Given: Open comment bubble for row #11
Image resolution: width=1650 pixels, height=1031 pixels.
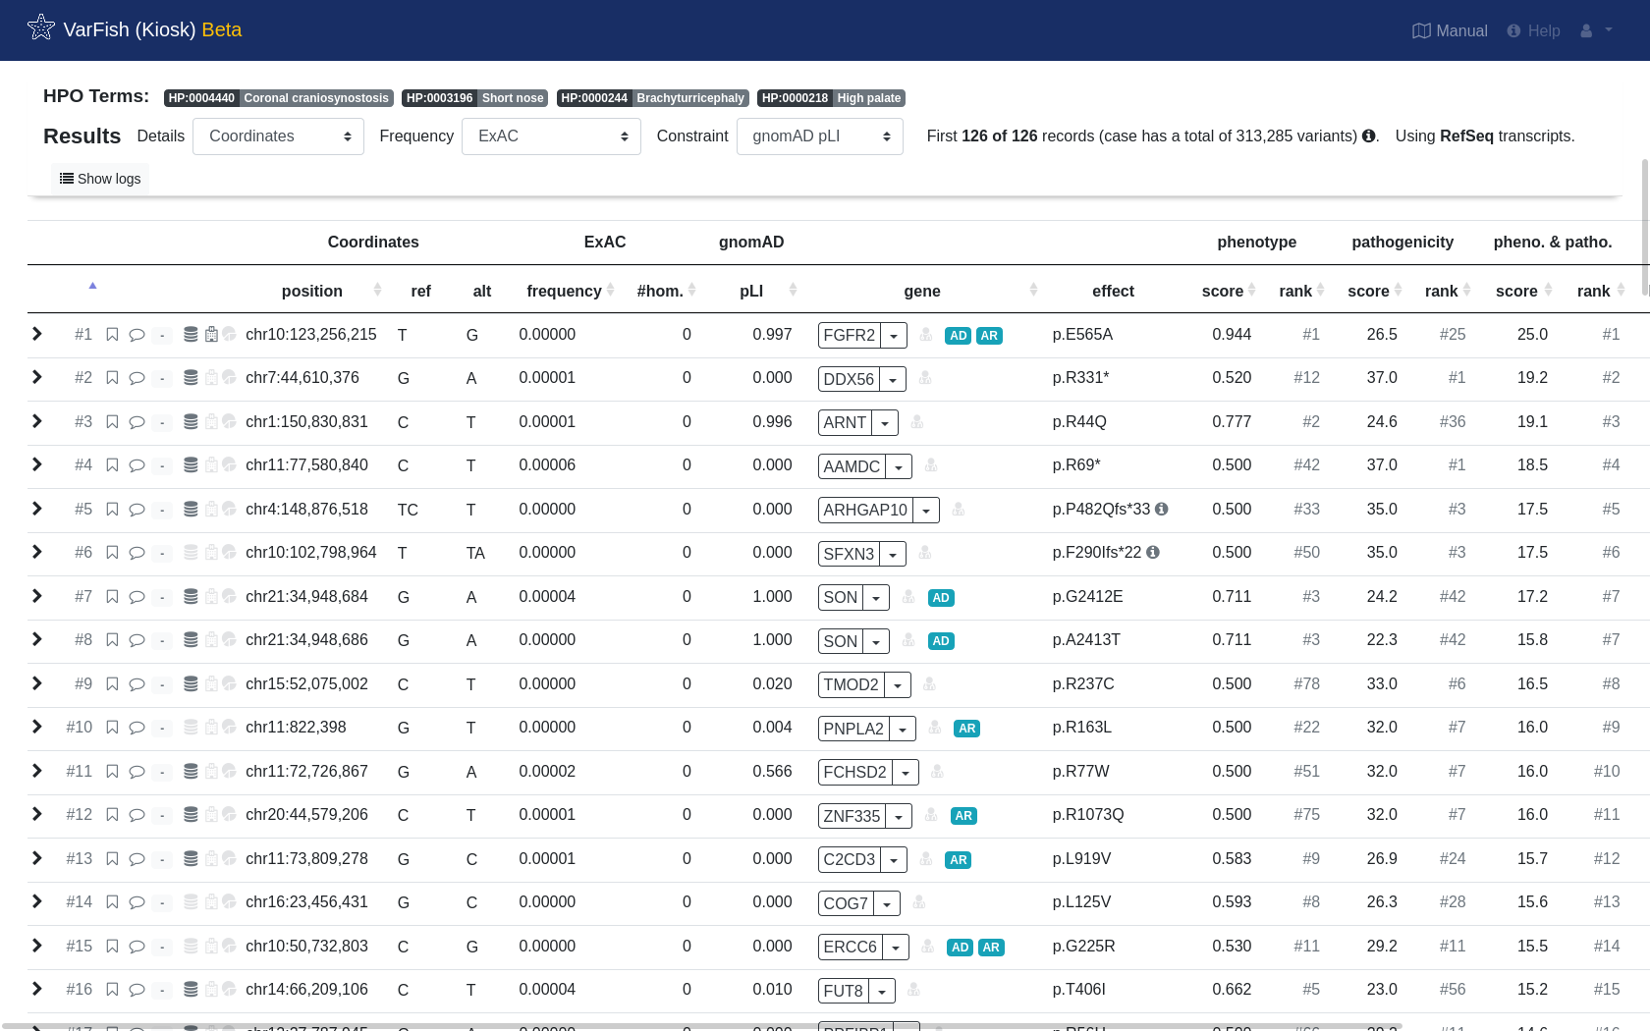Looking at the screenshot, I should pyautogui.click(x=137, y=772).
